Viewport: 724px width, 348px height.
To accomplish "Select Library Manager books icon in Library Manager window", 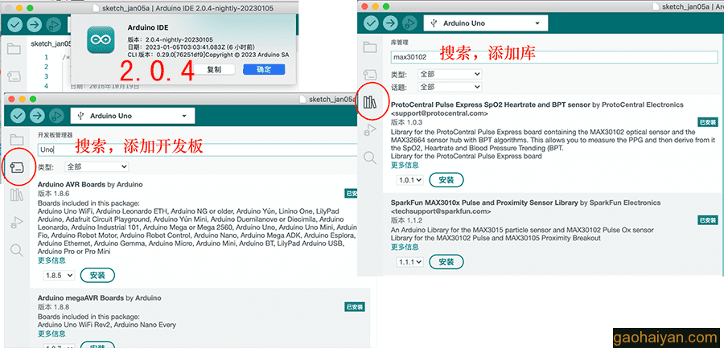I will (x=370, y=102).
